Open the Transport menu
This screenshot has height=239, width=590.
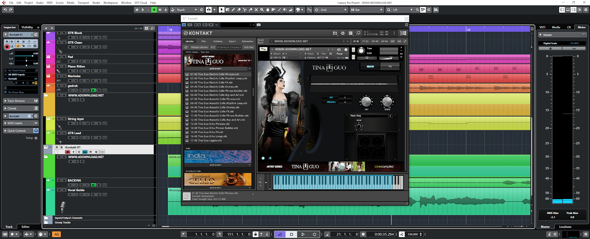(x=83, y=3)
